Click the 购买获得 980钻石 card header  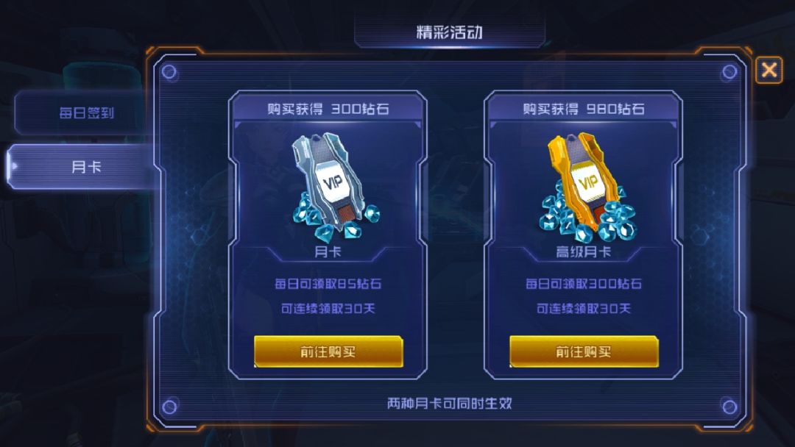click(584, 109)
